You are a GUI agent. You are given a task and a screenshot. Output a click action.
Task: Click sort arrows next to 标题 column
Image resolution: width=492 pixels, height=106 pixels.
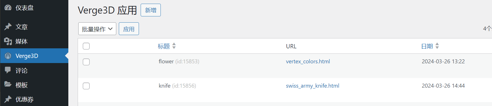(x=174, y=46)
